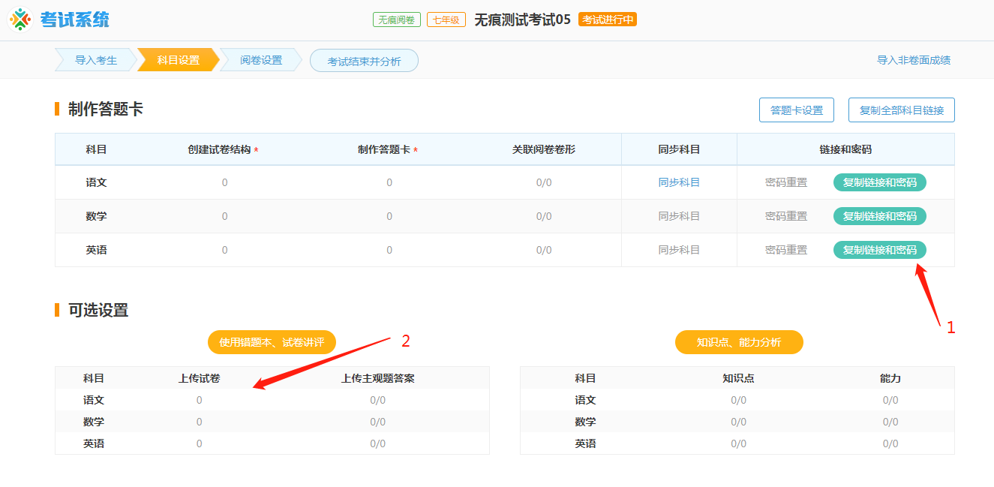Click 制作答题卡 count for 数学

[x=389, y=216]
